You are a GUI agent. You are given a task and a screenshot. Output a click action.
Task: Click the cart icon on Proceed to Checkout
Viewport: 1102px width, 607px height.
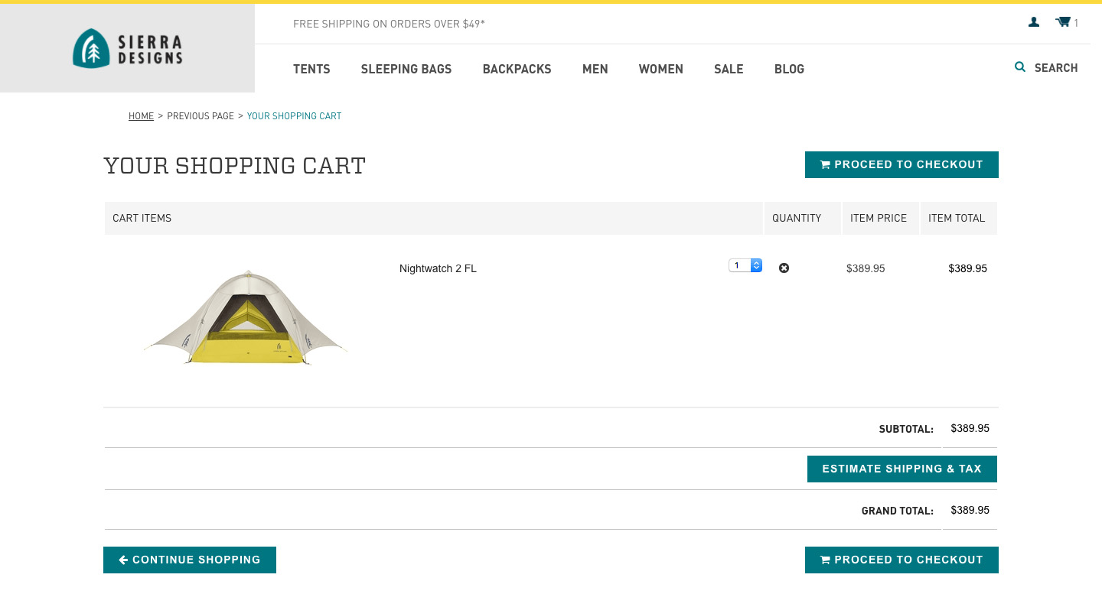pos(826,164)
